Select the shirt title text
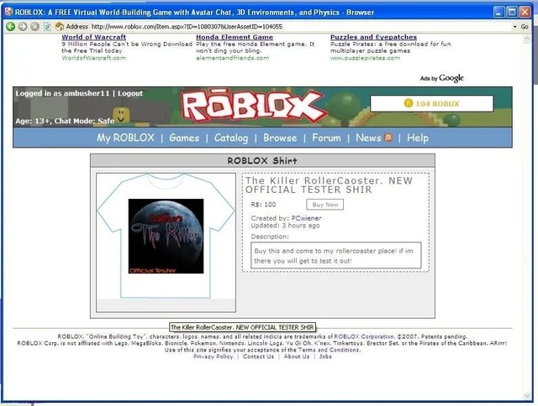The width and height of the screenshot is (538, 406). 329,185
